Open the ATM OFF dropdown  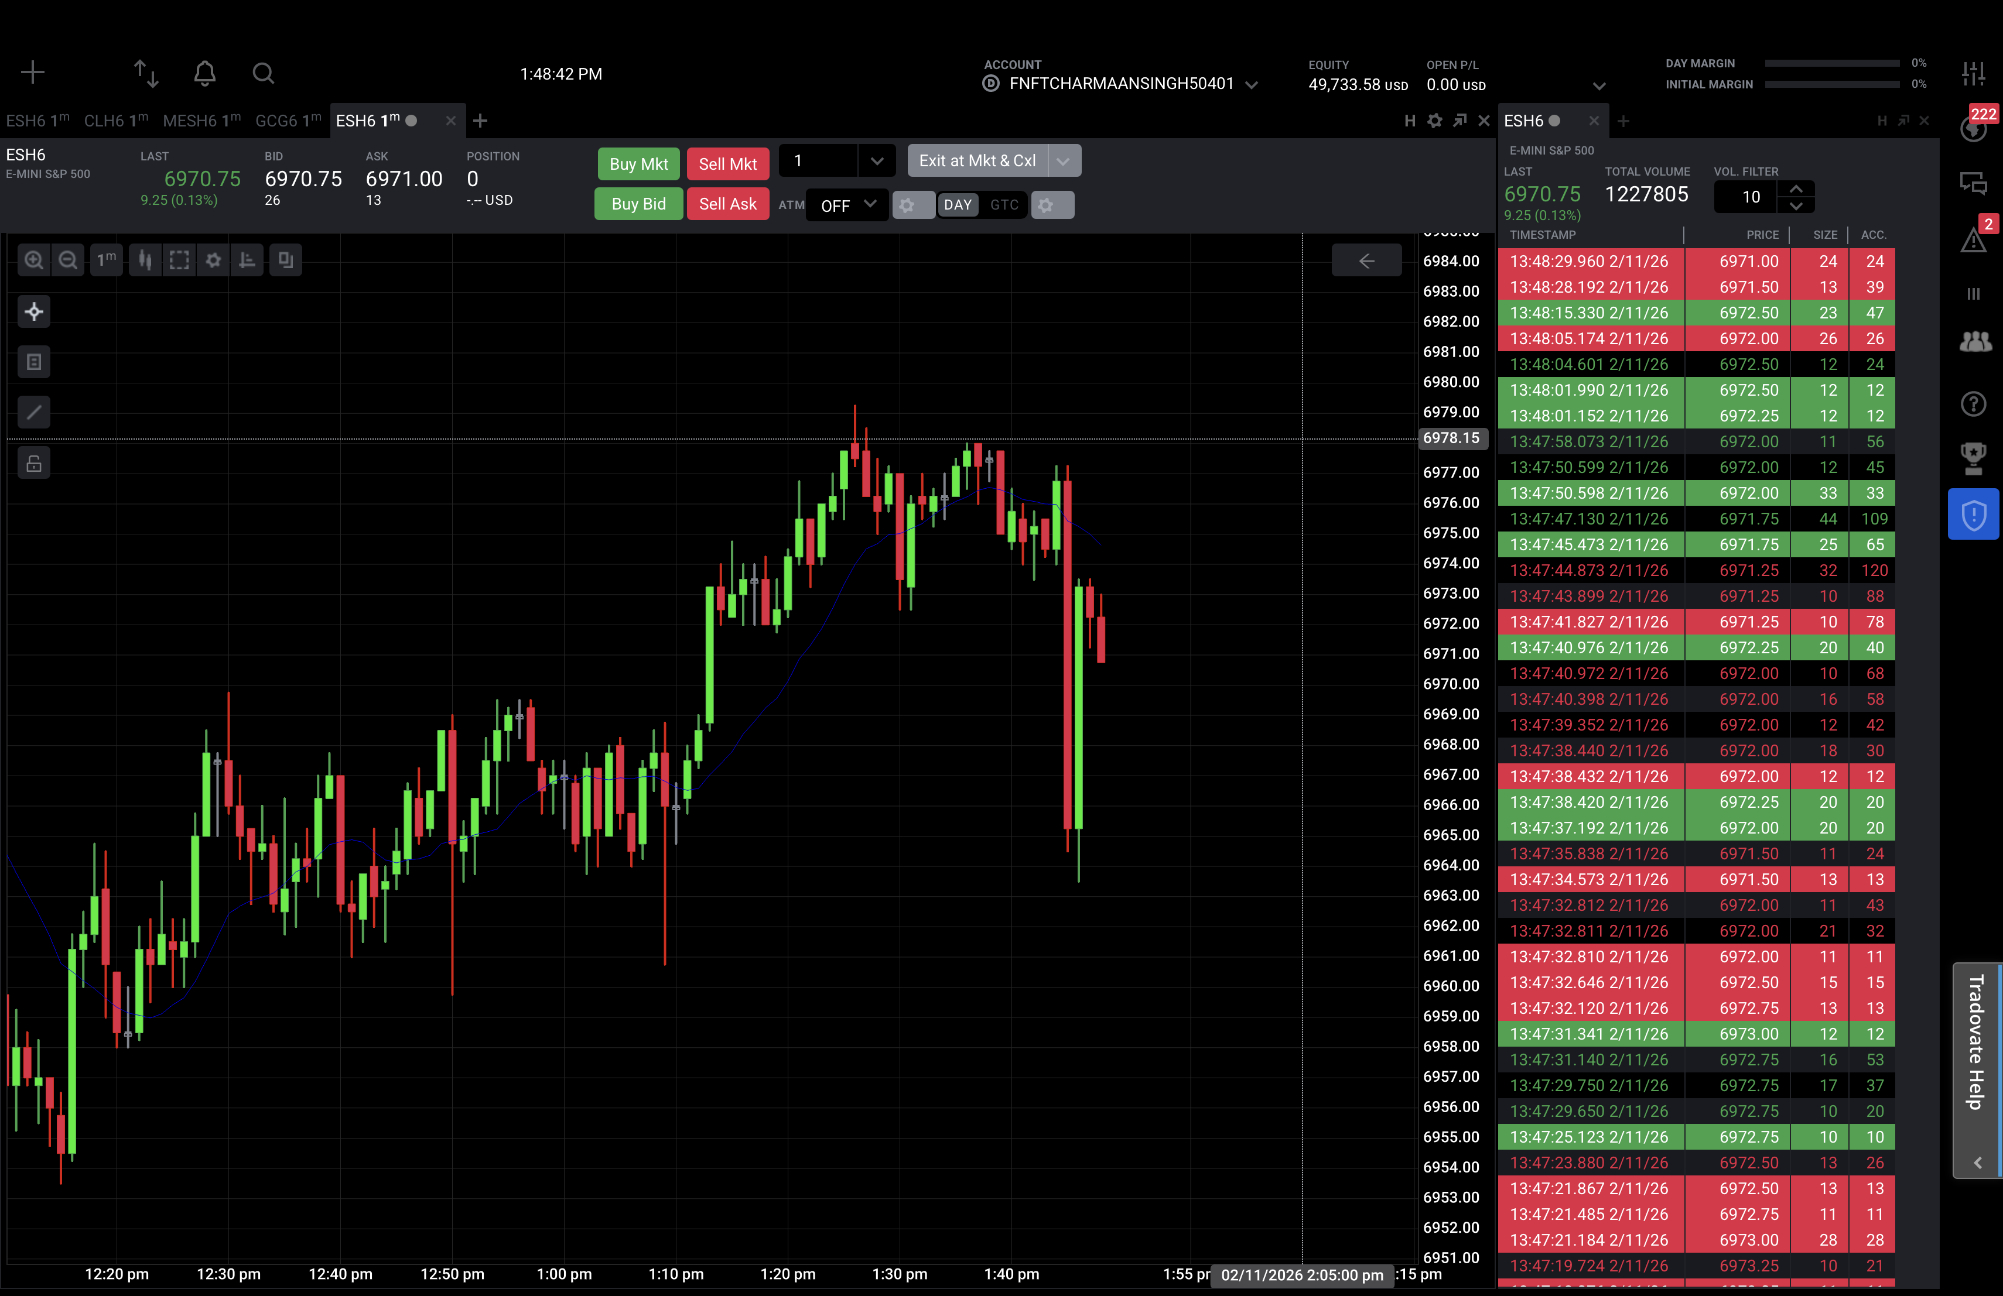point(847,205)
